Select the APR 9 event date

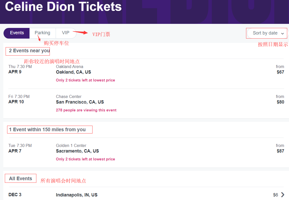pos(15,72)
